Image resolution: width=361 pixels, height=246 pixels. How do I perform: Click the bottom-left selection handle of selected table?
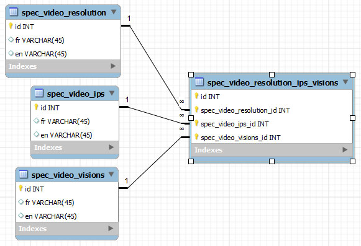pos(191,161)
